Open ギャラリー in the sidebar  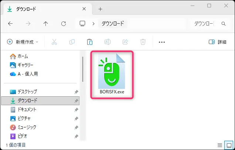pos(21,65)
